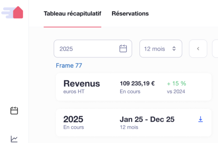The height and width of the screenshot is (143, 218).
Task: Click the up-down chevron beside 12 mois
Action: point(174,49)
